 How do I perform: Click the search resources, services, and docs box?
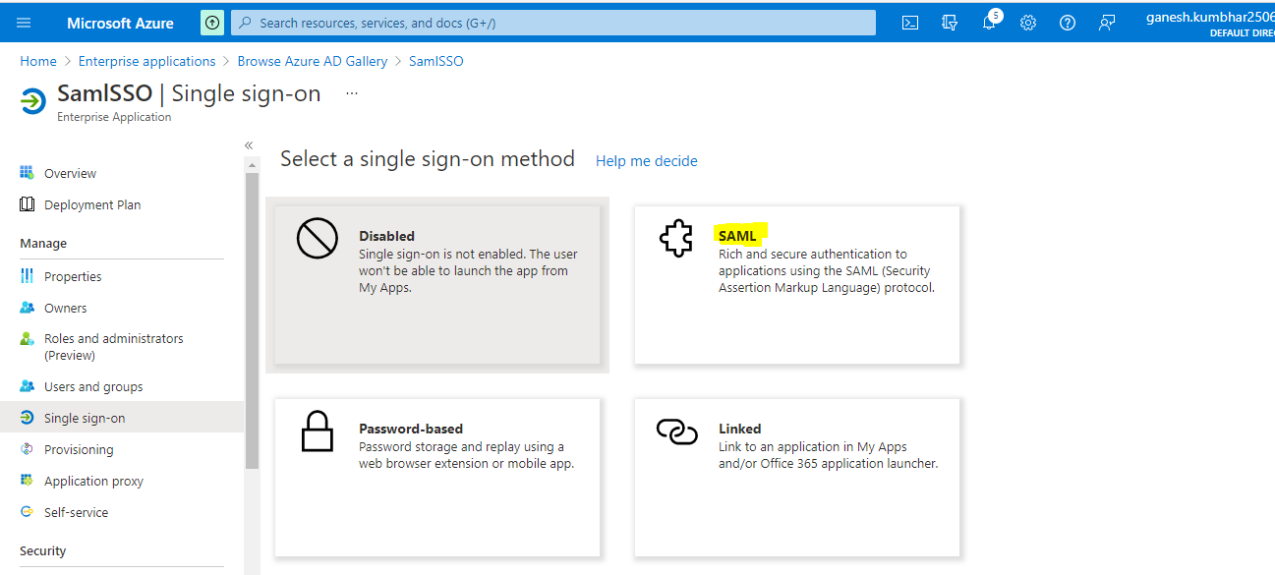pyautogui.click(x=553, y=23)
